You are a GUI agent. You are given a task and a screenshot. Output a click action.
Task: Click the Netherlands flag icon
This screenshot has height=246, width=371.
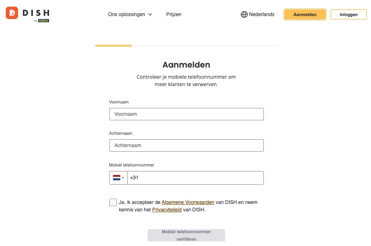pyautogui.click(x=117, y=178)
